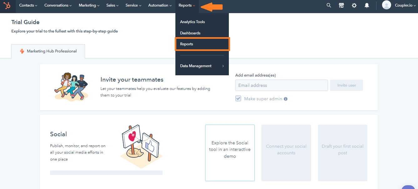418x189 pixels.
Task: Open the Sales dropdown menu
Action: [112, 5]
